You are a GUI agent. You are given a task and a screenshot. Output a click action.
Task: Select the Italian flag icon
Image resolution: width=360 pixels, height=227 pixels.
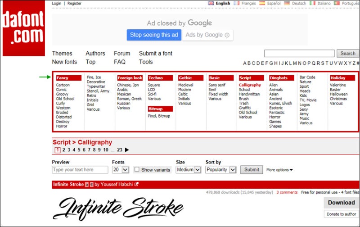[x=312, y=3]
